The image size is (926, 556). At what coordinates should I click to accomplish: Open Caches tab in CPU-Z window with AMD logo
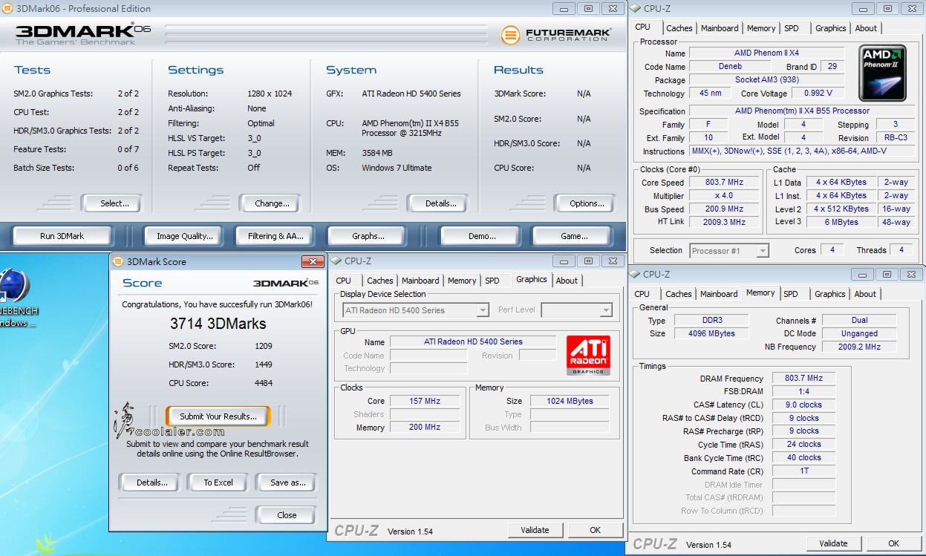point(679,28)
